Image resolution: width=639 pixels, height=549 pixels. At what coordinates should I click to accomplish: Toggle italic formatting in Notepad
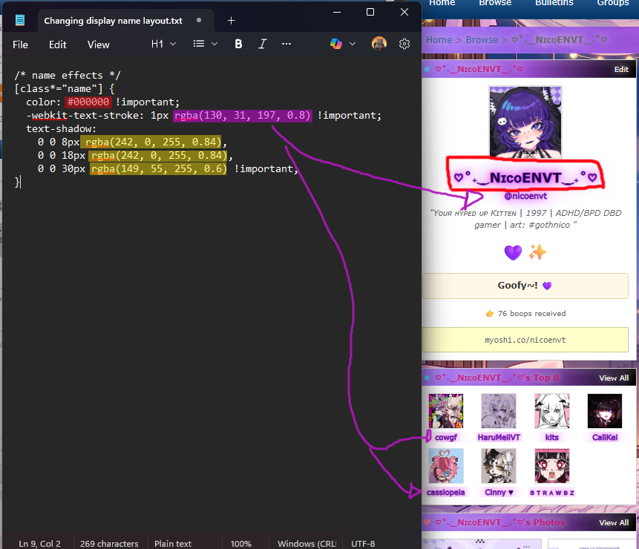(x=262, y=44)
